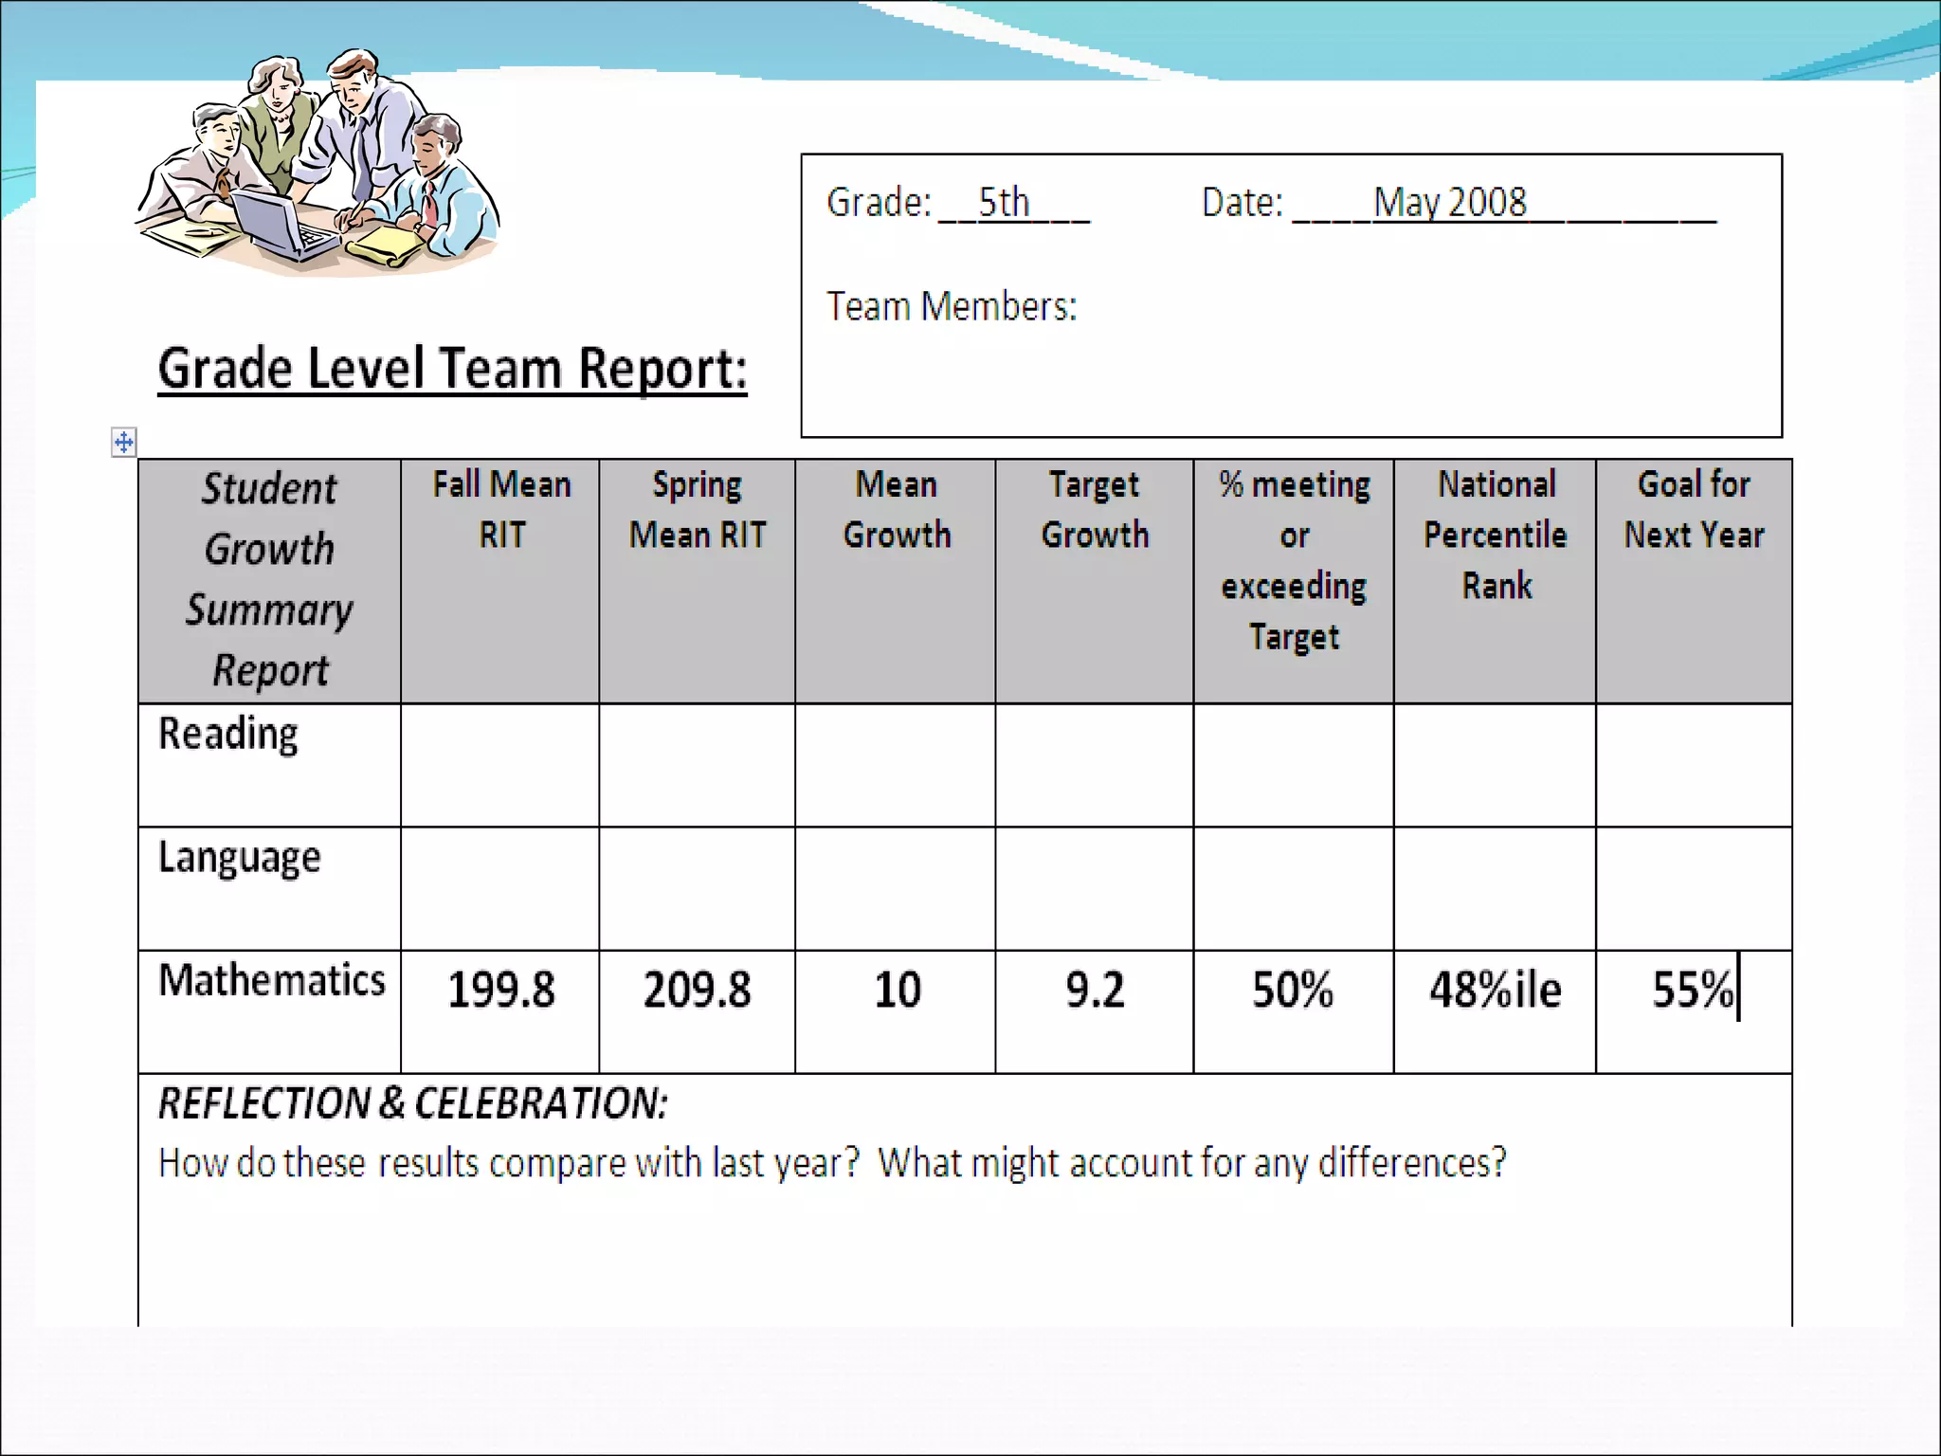Click the 55% goal cell
This screenshot has height=1456, width=1941.
coord(1692,991)
